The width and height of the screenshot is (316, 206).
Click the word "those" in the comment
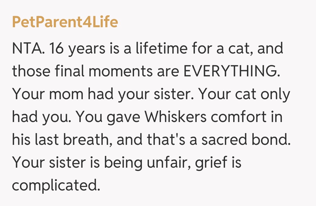pos(30,71)
